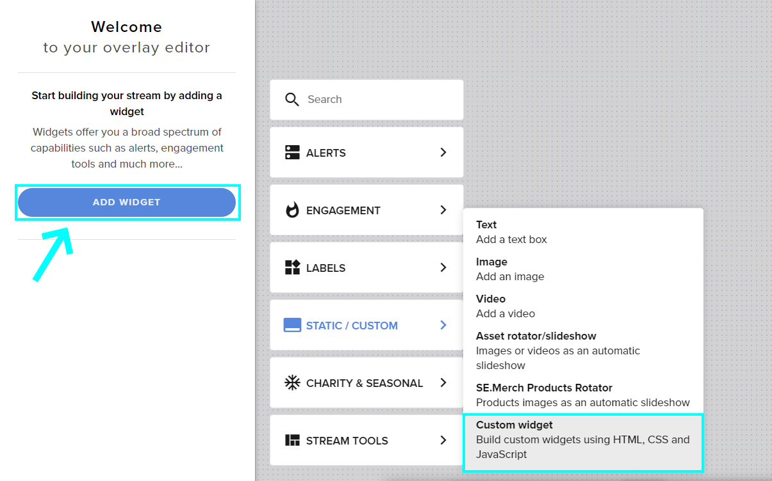The image size is (772, 481).
Task: Expand the Engagement category
Action: 443,210
